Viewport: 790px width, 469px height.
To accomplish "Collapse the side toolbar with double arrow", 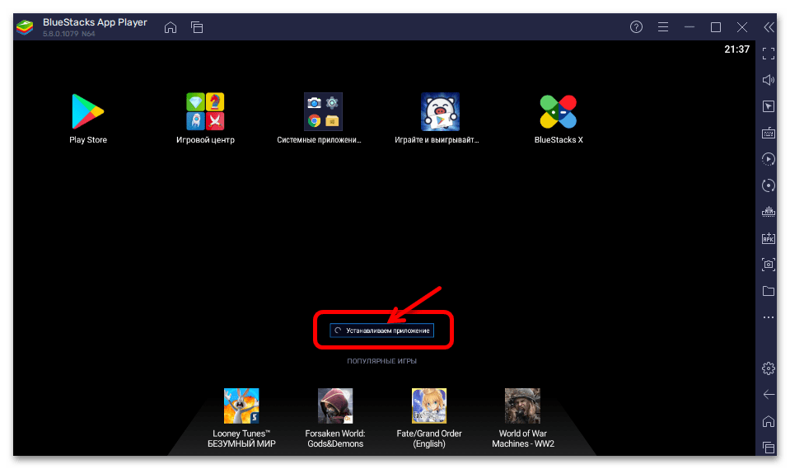I will 769,27.
